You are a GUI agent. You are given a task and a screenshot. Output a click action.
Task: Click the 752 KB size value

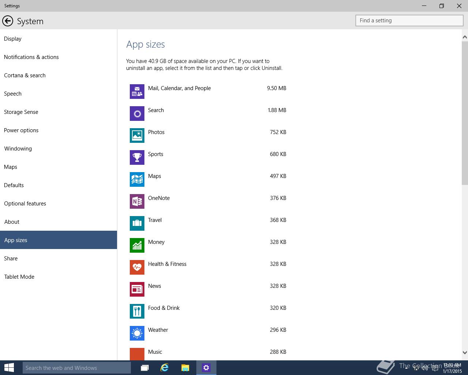(x=278, y=132)
